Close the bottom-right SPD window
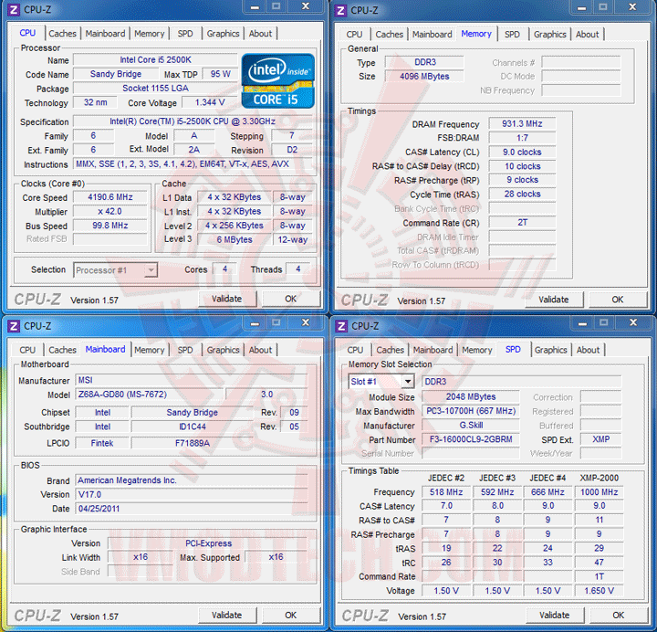This screenshot has width=657, height=632. coord(633,322)
